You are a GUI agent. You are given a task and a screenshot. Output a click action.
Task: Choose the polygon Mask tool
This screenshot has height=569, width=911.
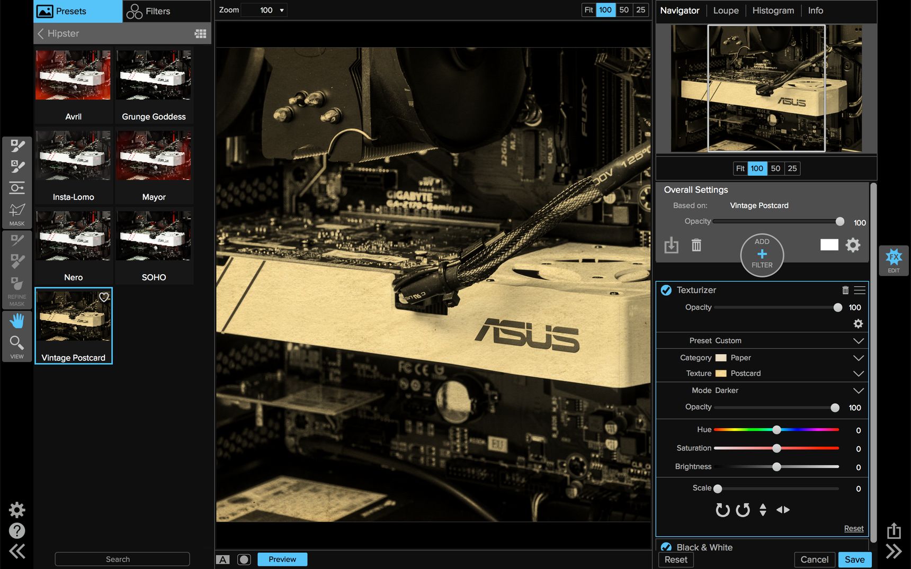17,210
